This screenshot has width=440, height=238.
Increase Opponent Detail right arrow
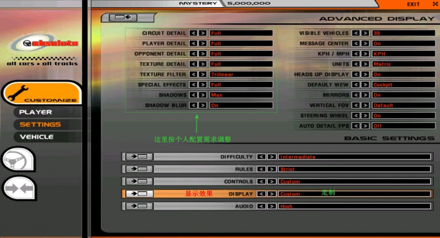click(203, 54)
